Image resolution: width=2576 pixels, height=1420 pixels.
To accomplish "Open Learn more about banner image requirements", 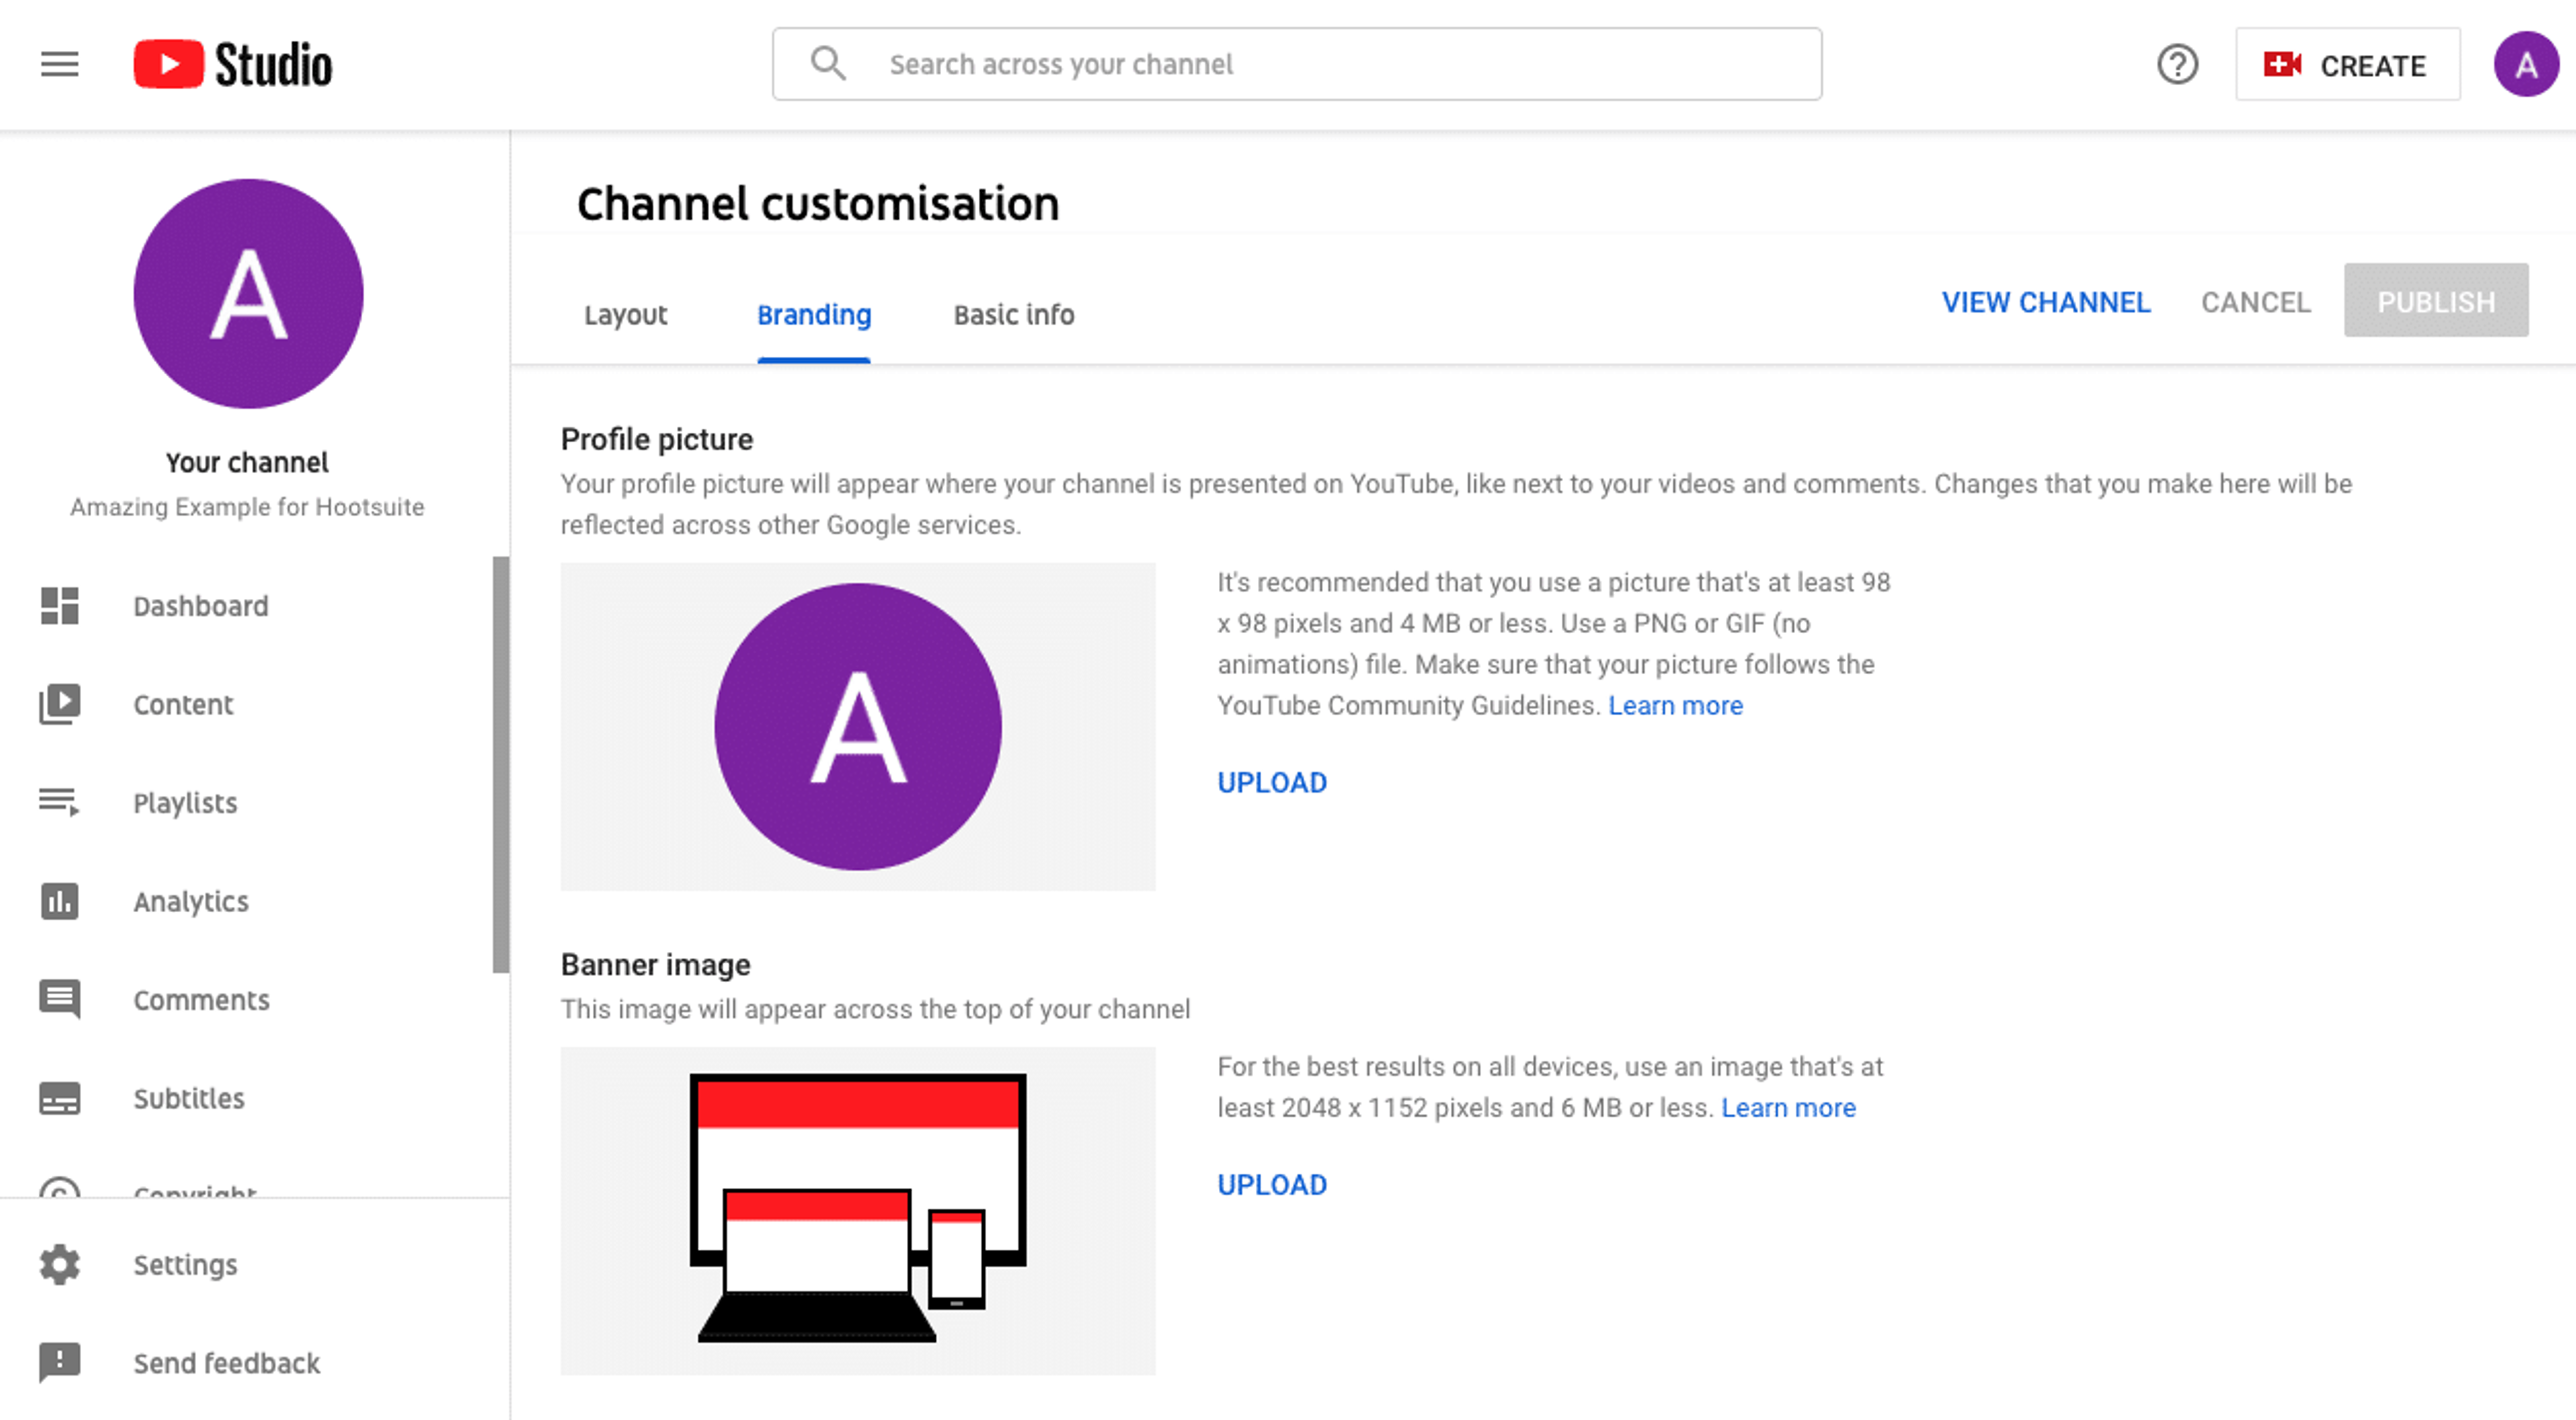I will coord(1789,1107).
